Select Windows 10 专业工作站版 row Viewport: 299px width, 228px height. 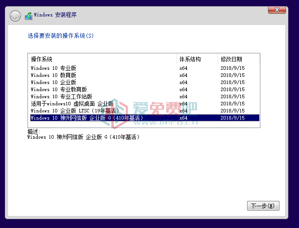click(x=145, y=96)
